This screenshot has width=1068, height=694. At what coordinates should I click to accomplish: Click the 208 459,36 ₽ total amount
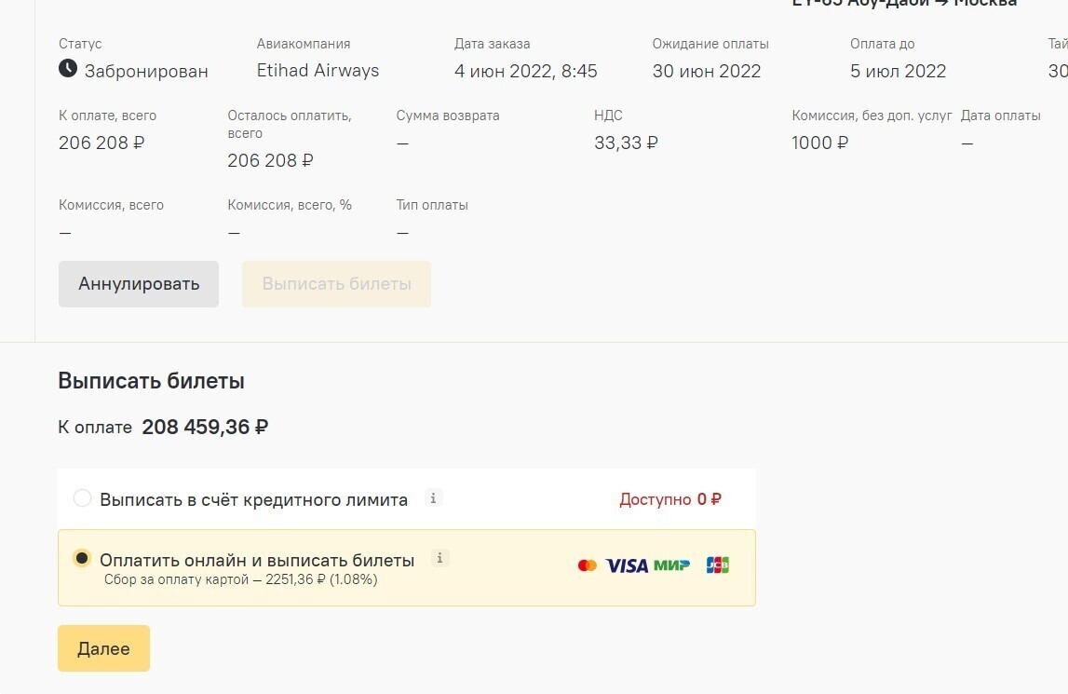click(205, 427)
